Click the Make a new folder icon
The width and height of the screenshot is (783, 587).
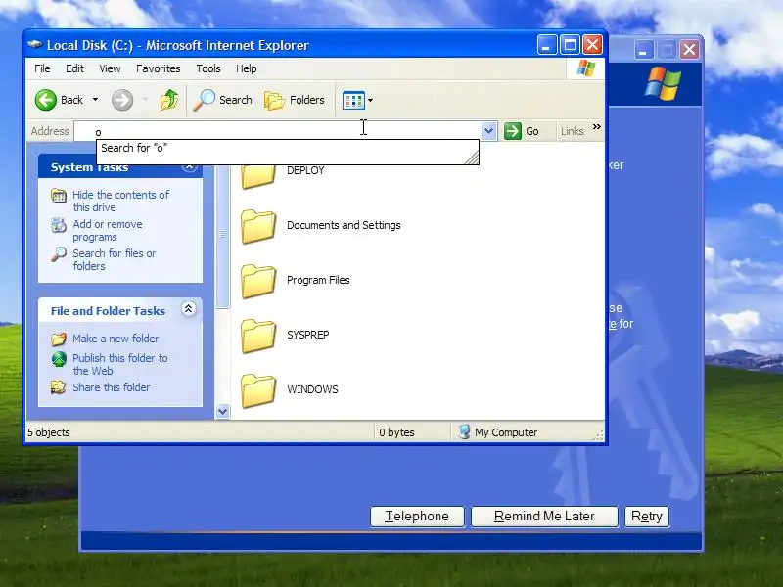click(x=59, y=339)
